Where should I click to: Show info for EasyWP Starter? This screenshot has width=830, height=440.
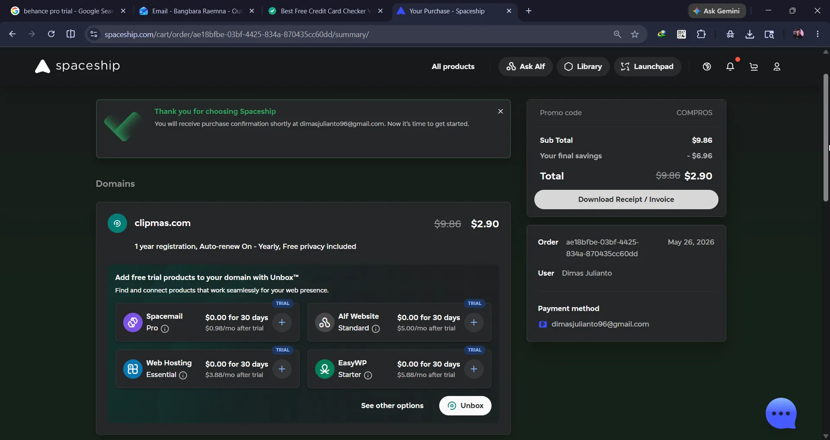tap(368, 375)
